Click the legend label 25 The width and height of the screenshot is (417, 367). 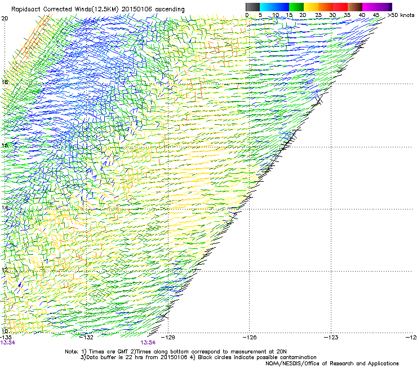pyautogui.click(x=318, y=15)
